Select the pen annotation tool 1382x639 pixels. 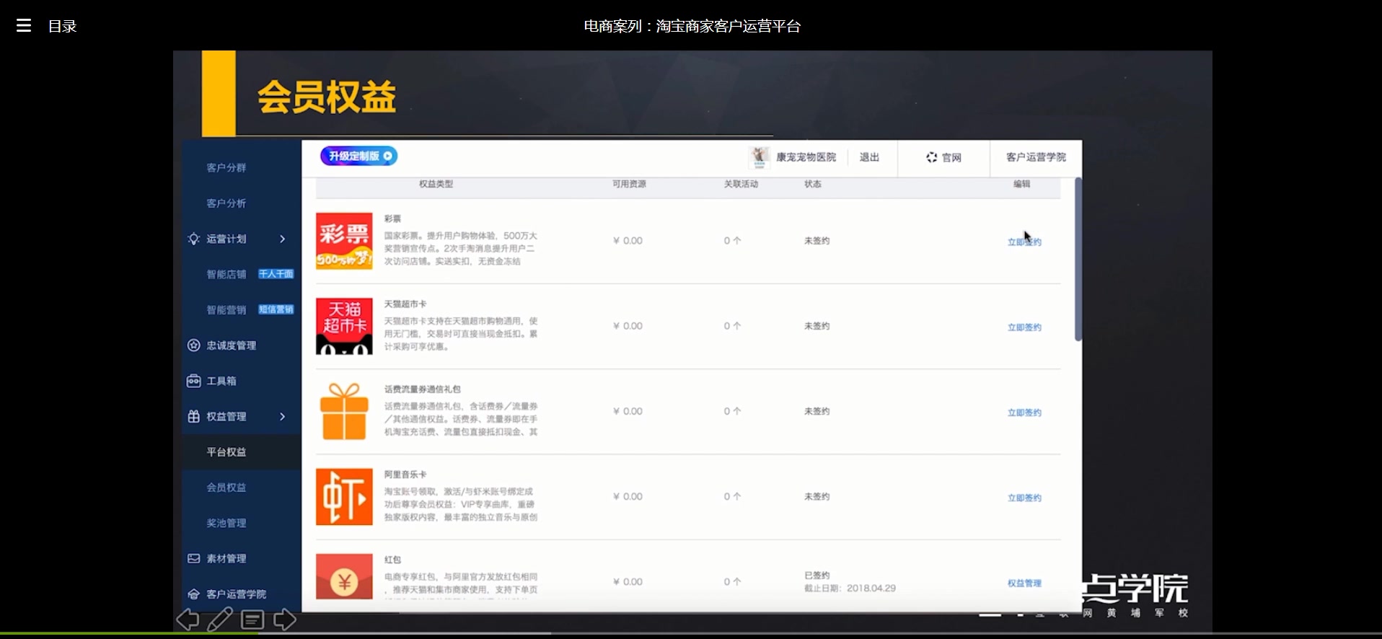[220, 620]
